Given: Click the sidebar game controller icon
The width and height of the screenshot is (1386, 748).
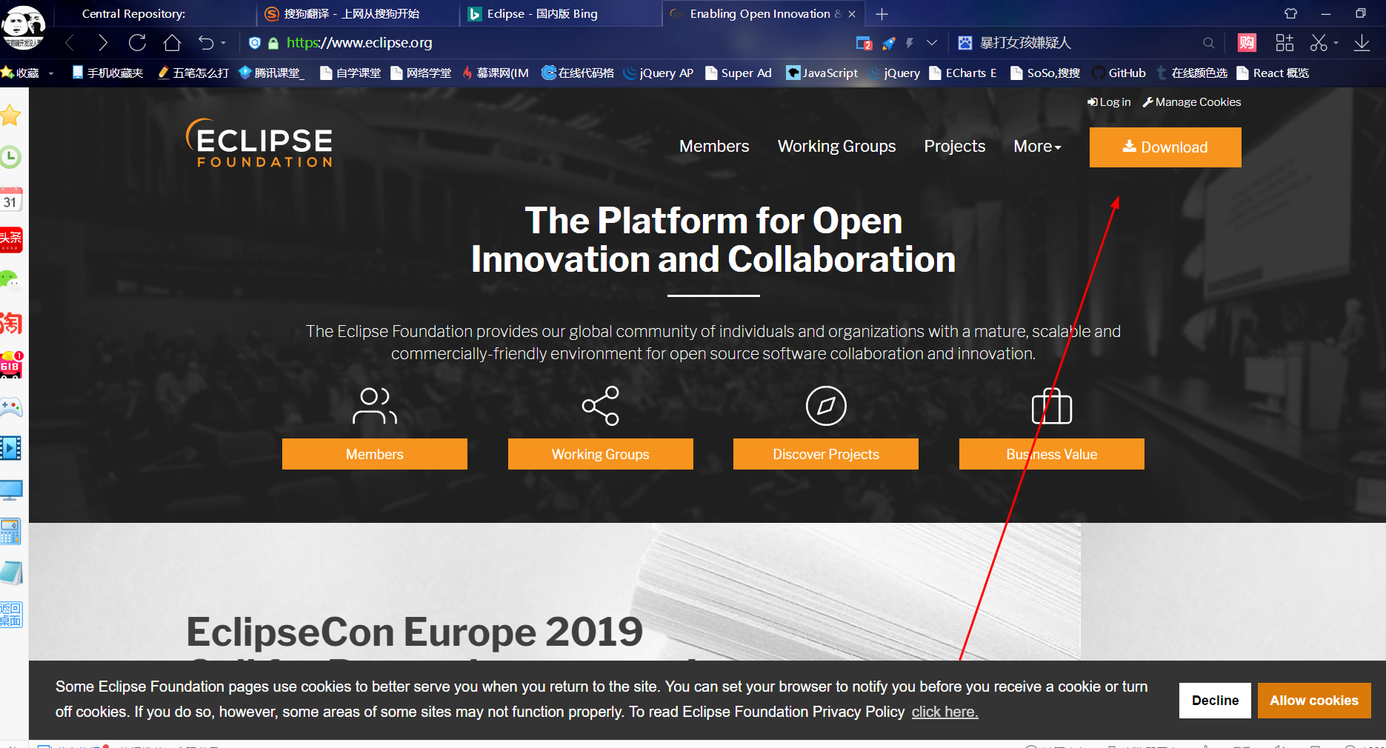Looking at the screenshot, I should point(10,407).
